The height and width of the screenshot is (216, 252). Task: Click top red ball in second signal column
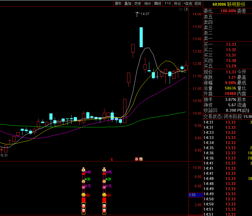[x=104, y=206]
